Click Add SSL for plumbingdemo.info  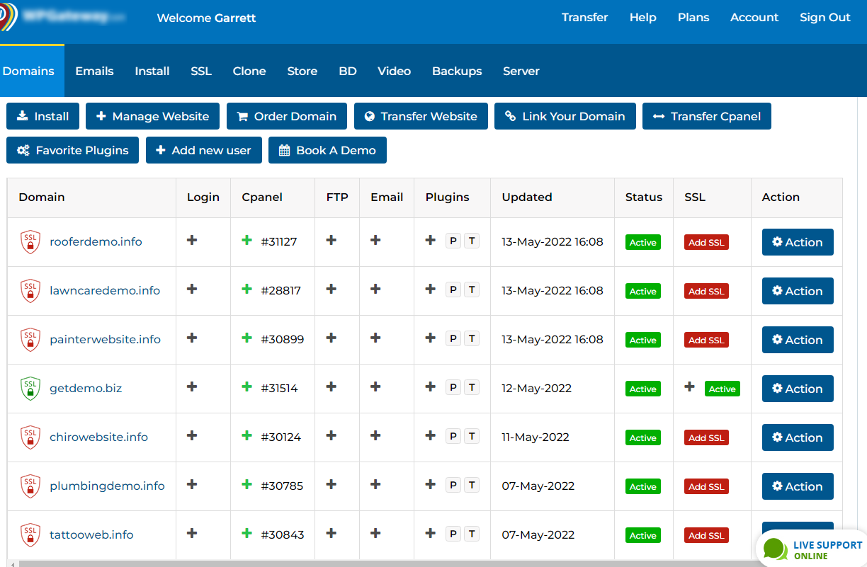coord(706,486)
